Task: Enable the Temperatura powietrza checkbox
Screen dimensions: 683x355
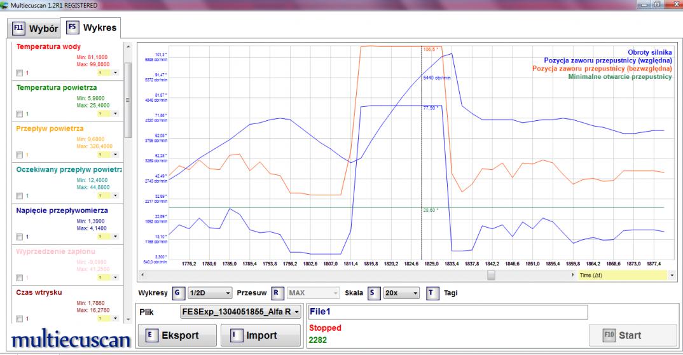Action: [19, 114]
